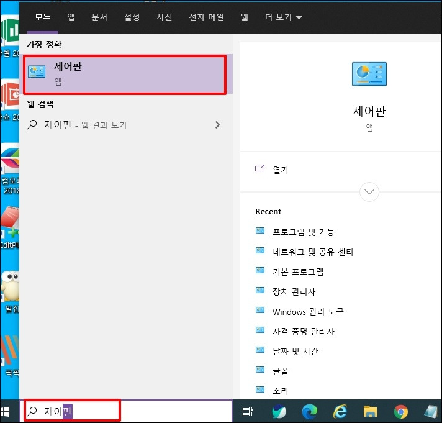
Task: Open recent item 소리
Action: point(281,391)
